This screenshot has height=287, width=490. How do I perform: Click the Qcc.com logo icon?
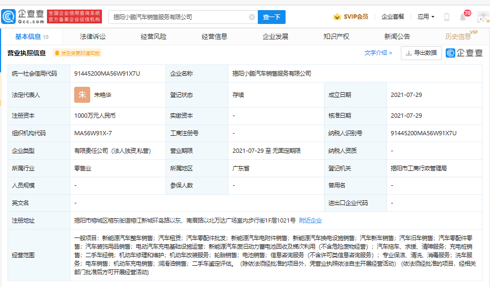point(9,17)
